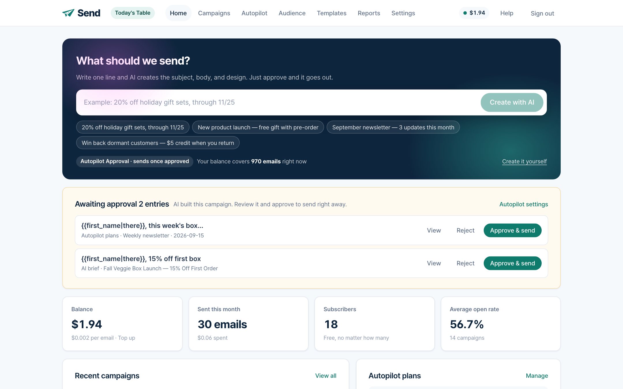
Task: Click the "970 emails" balance coverage text
Action: coord(266,161)
